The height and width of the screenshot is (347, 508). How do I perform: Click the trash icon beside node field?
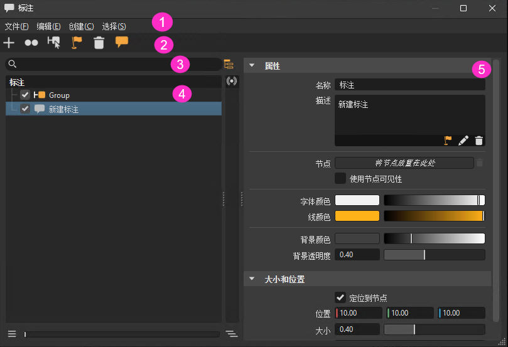[x=480, y=163]
